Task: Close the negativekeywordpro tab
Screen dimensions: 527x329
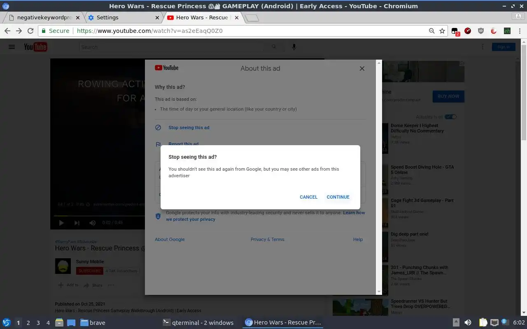Action: [78, 18]
